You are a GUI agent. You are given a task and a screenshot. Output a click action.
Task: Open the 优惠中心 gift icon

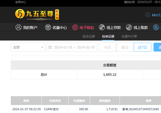[48, 27]
